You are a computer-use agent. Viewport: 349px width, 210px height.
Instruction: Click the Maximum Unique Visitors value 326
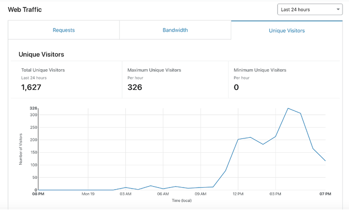click(x=135, y=88)
